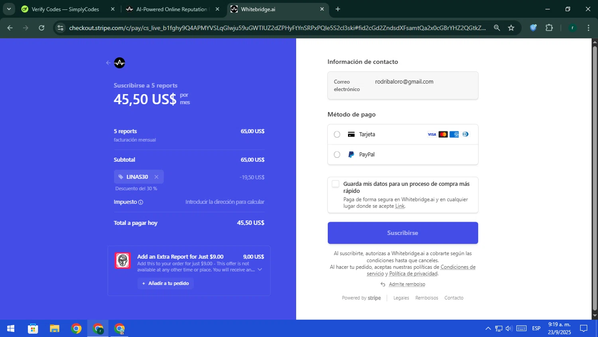598x337 pixels.
Task: Click the LINAS30 coupon tag icon
Action: click(121, 177)
